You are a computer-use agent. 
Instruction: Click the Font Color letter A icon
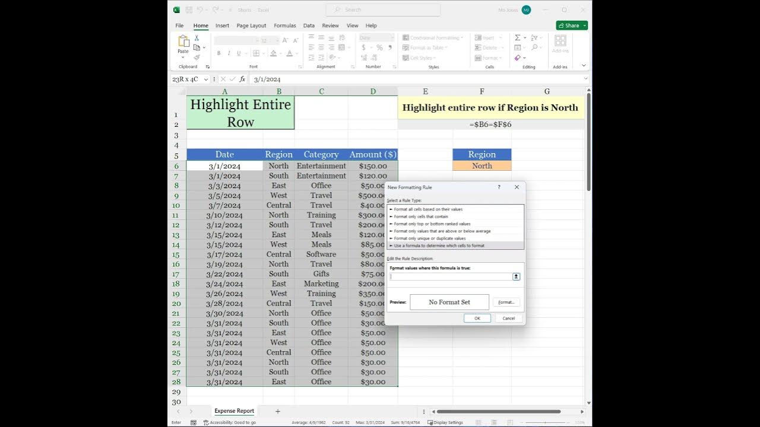(x=289, y=53)
